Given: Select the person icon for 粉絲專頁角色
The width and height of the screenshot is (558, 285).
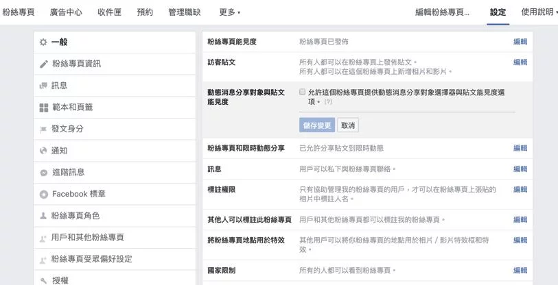Looking at the screenshot, I should (x=43, y=216).
